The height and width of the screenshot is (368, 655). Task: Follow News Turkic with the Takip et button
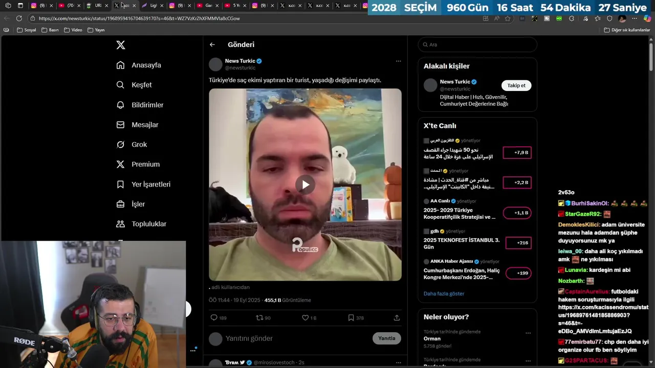click(516, 85)
